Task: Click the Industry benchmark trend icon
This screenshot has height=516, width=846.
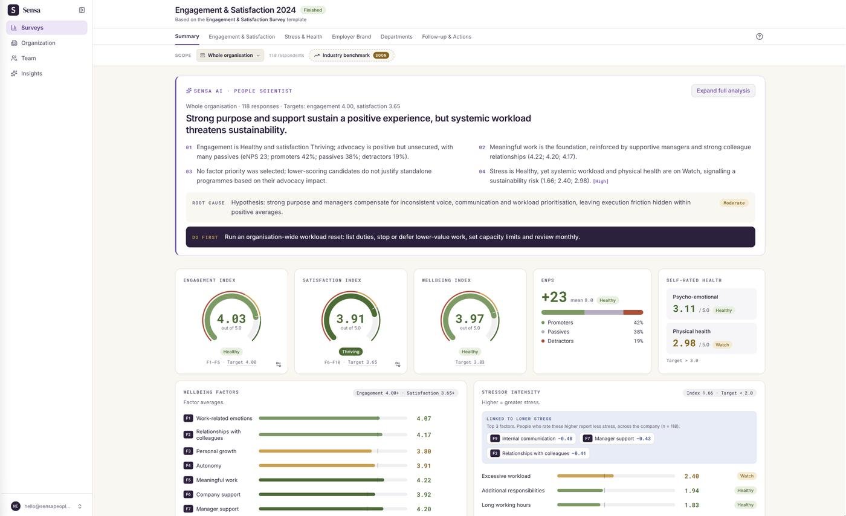Action: (x=317, y=56)
